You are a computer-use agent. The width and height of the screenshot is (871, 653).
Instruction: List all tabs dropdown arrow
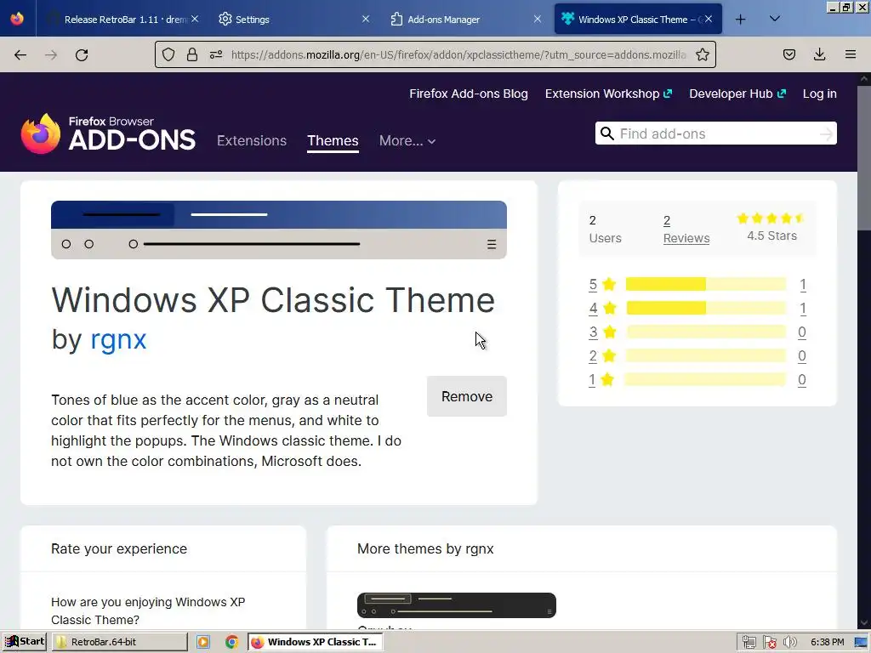775,19
